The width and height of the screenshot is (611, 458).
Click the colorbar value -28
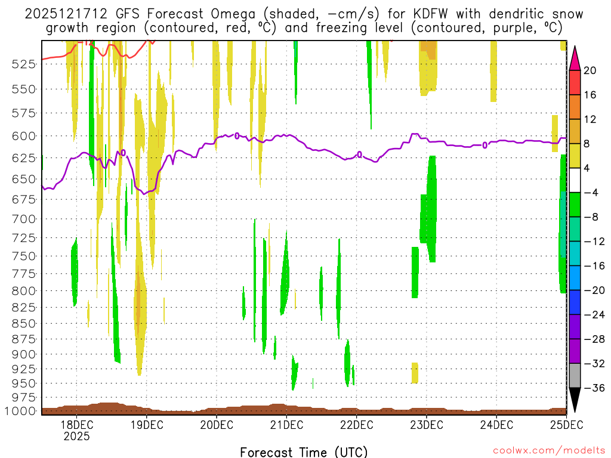594,339
